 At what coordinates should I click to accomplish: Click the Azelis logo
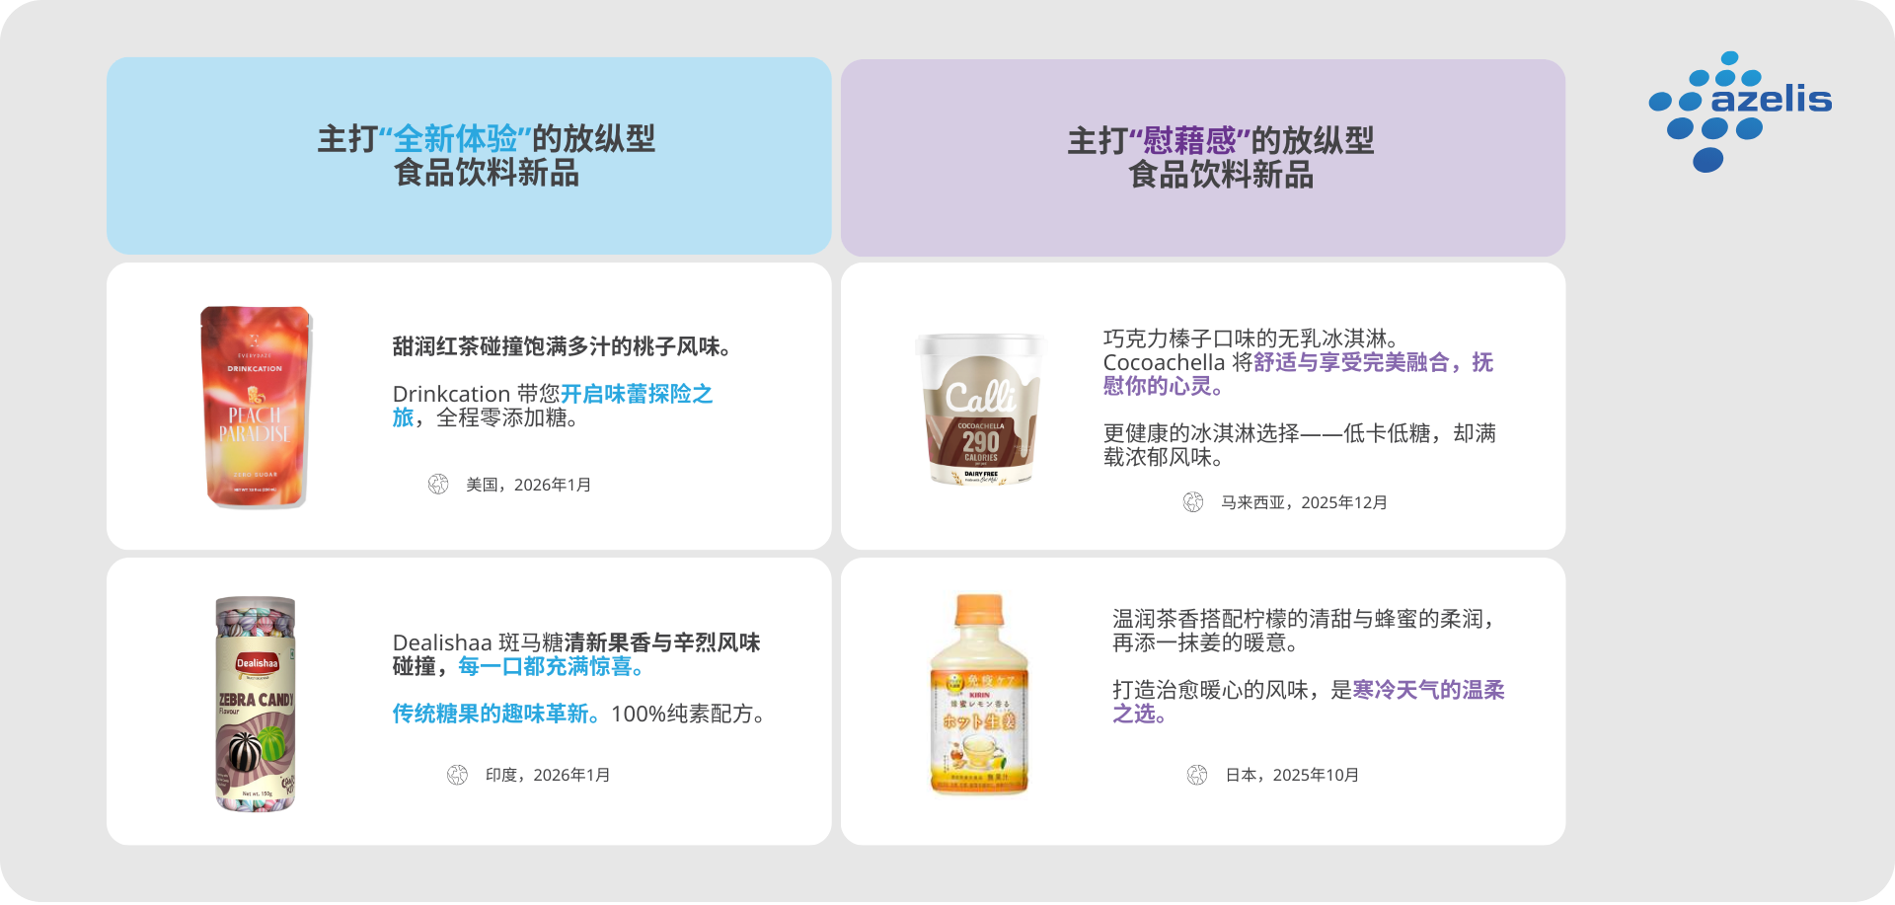(x=1740, y=112)
